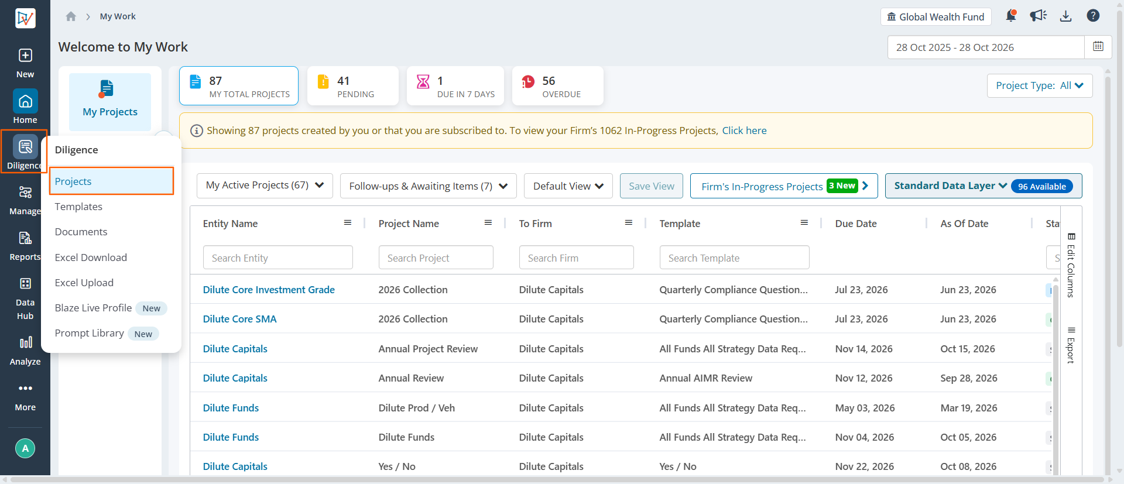Select Projects in Diligence menu
This screenshot has width=1124, height=484.
click(x=112, y=181)
